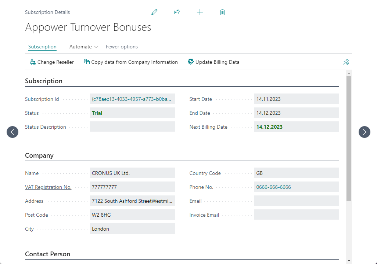The height and width of the screenshot is (264, 377).
Task: Click Copy data from Company Information
Action: [x=131, y=62]
